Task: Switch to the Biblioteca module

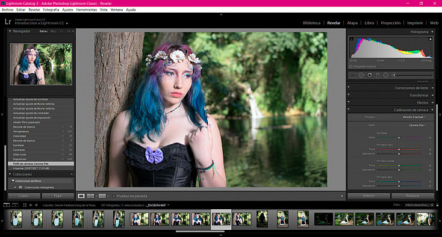Action: pos(311,23)
